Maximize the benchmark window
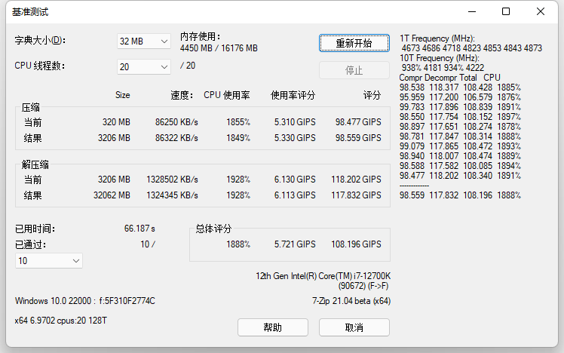 (x=506, y=11)
